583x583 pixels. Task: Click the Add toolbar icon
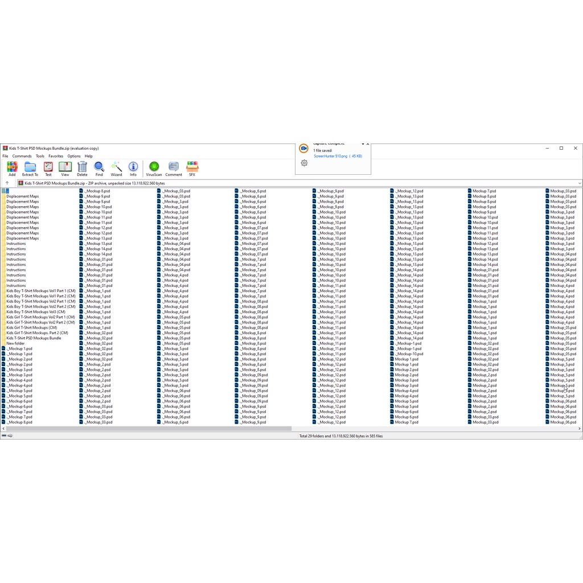tap(12, 168)
